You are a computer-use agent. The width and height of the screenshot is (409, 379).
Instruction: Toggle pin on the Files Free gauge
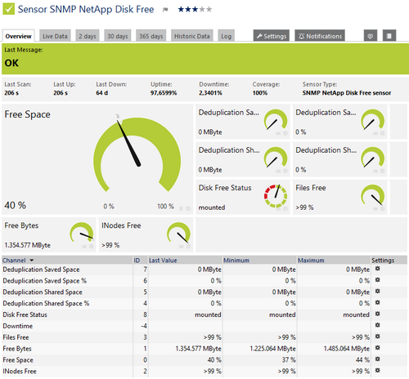[375, 209]
